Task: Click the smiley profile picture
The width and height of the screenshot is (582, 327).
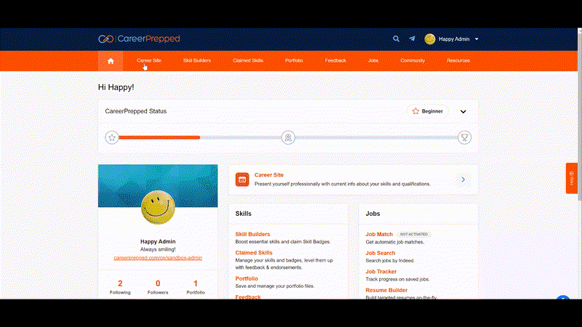Action: tap(158, 207)
